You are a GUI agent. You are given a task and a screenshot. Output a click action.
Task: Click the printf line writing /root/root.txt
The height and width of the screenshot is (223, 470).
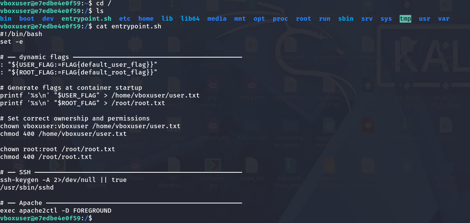pos(83,103)
